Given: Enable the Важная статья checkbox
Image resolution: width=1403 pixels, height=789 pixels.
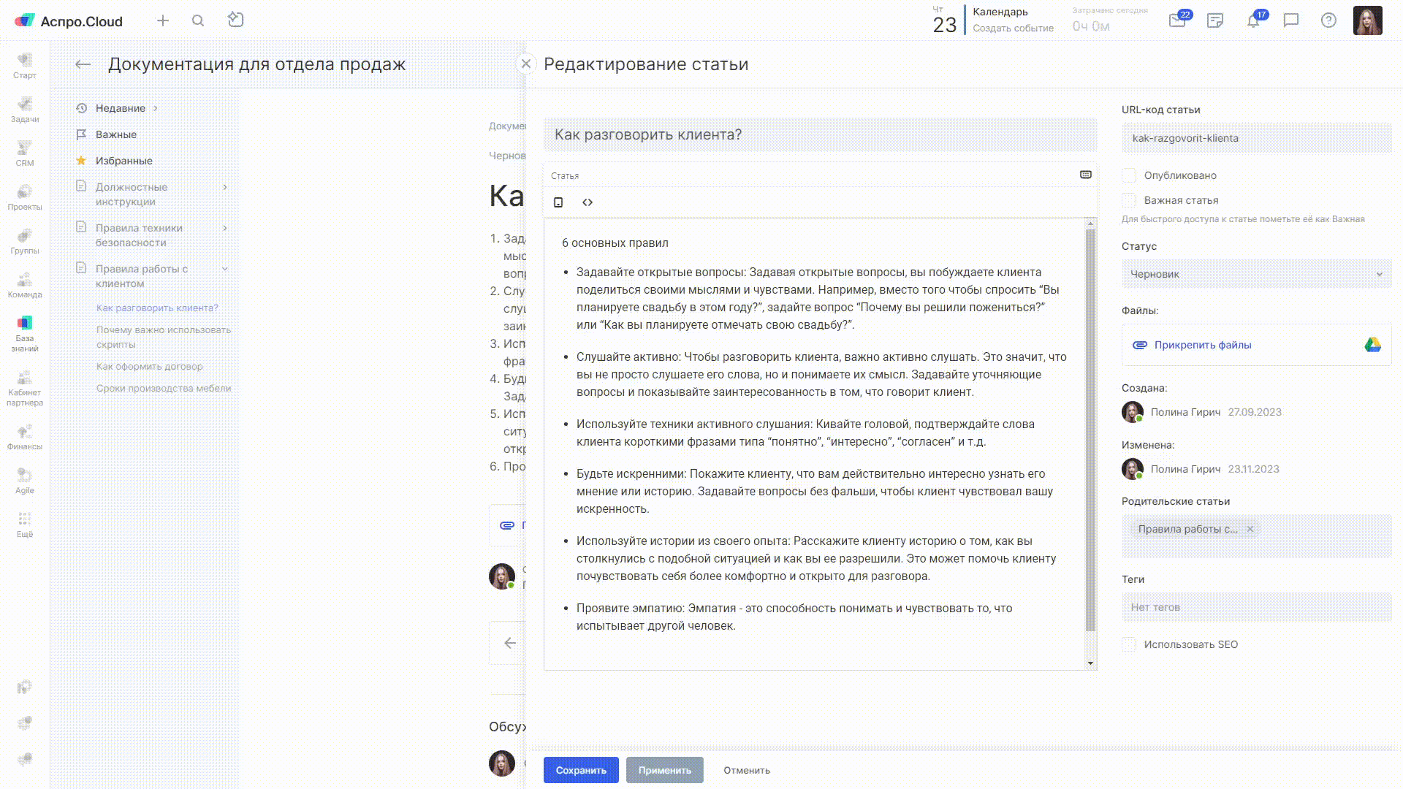Looking at the screenshot, I should 1130,200.
